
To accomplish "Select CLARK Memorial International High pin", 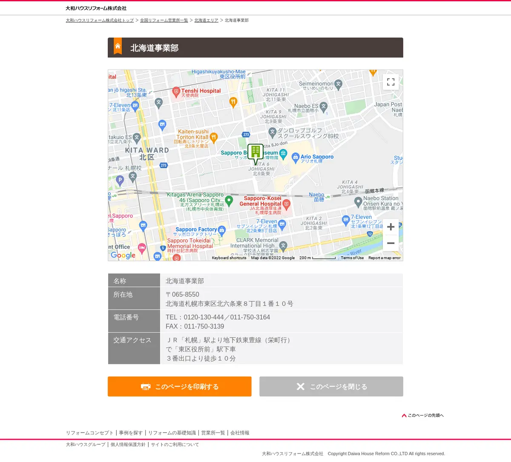I will pos(283,246).
